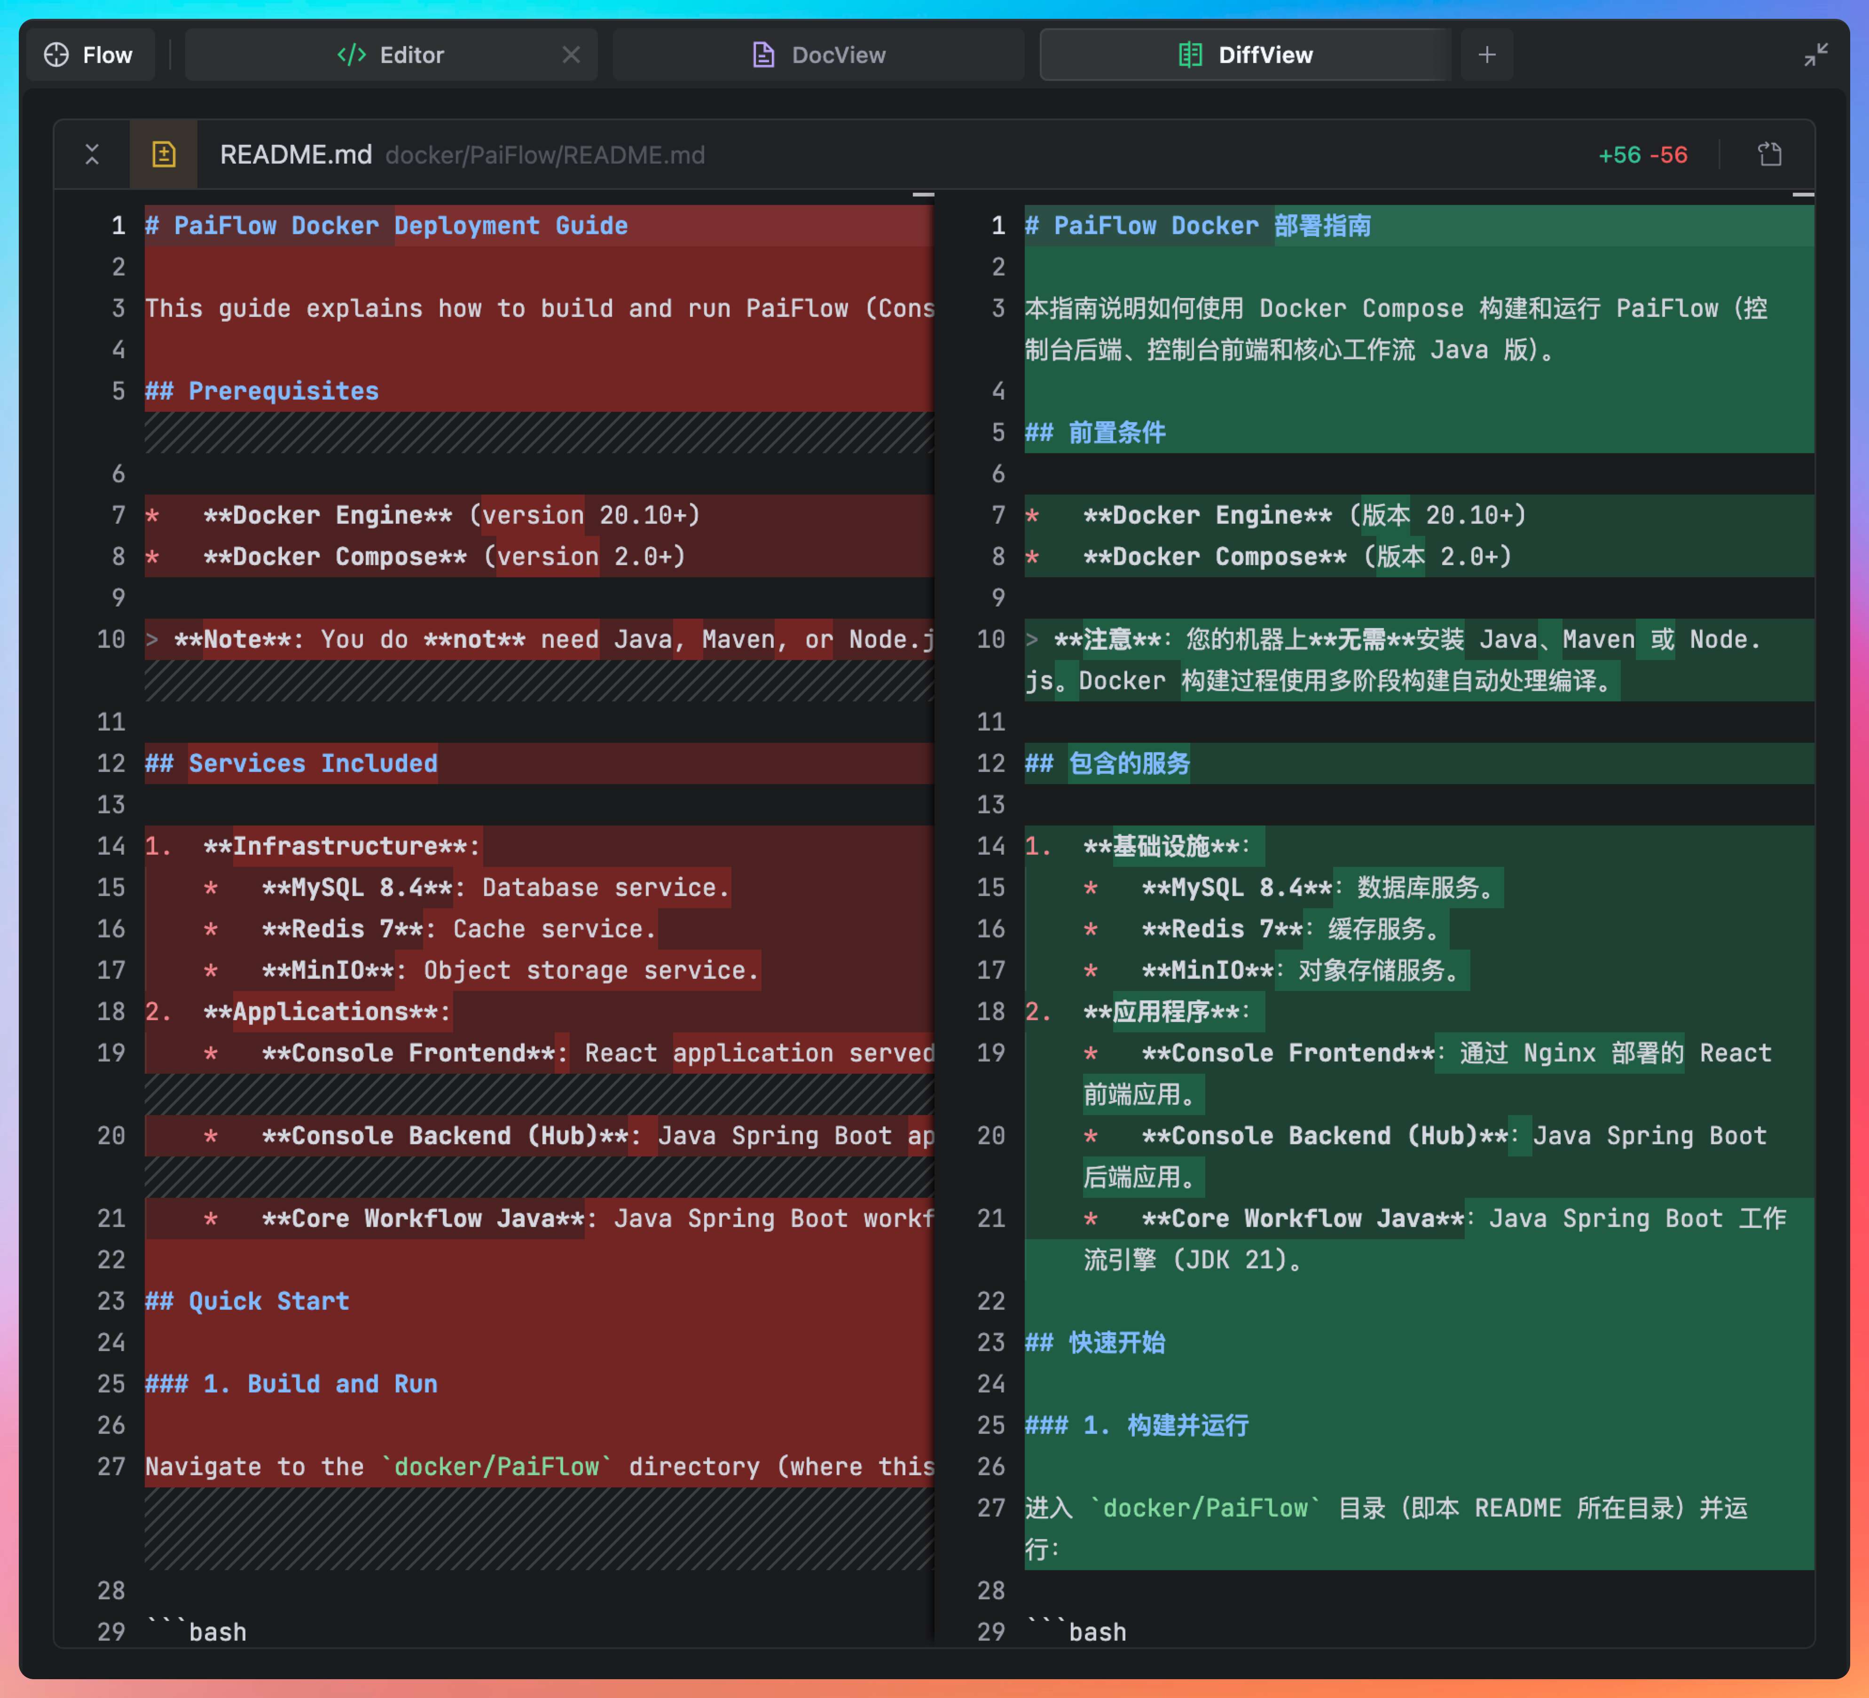Click the docker/PaiFlow/README.md path text
This screenshot has height=1698, width=1869.
[545, 155]
